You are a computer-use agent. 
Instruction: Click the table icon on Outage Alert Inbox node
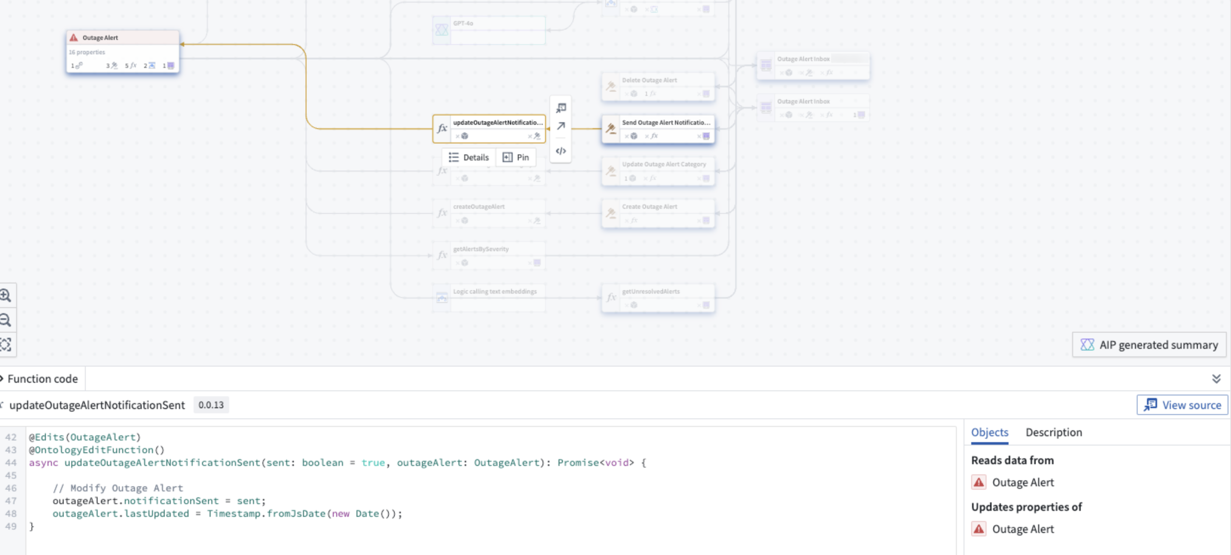coord(766,65)
